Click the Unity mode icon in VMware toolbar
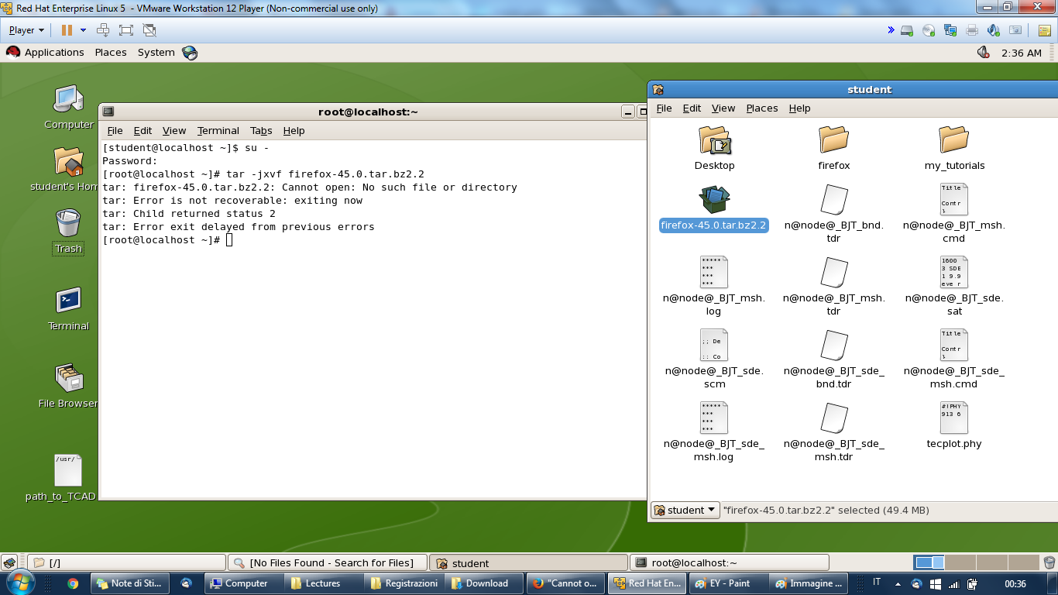This screenshot has width=1058, height=595. (149, 30)
